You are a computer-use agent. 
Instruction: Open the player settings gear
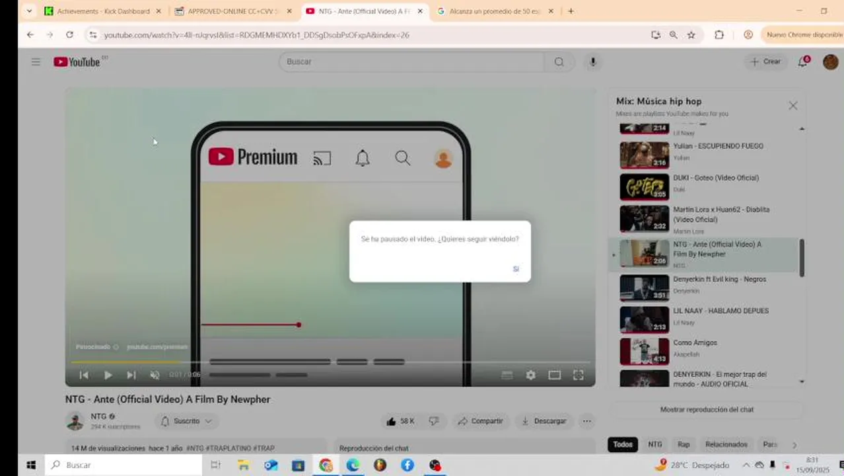(x=530, y=375)
